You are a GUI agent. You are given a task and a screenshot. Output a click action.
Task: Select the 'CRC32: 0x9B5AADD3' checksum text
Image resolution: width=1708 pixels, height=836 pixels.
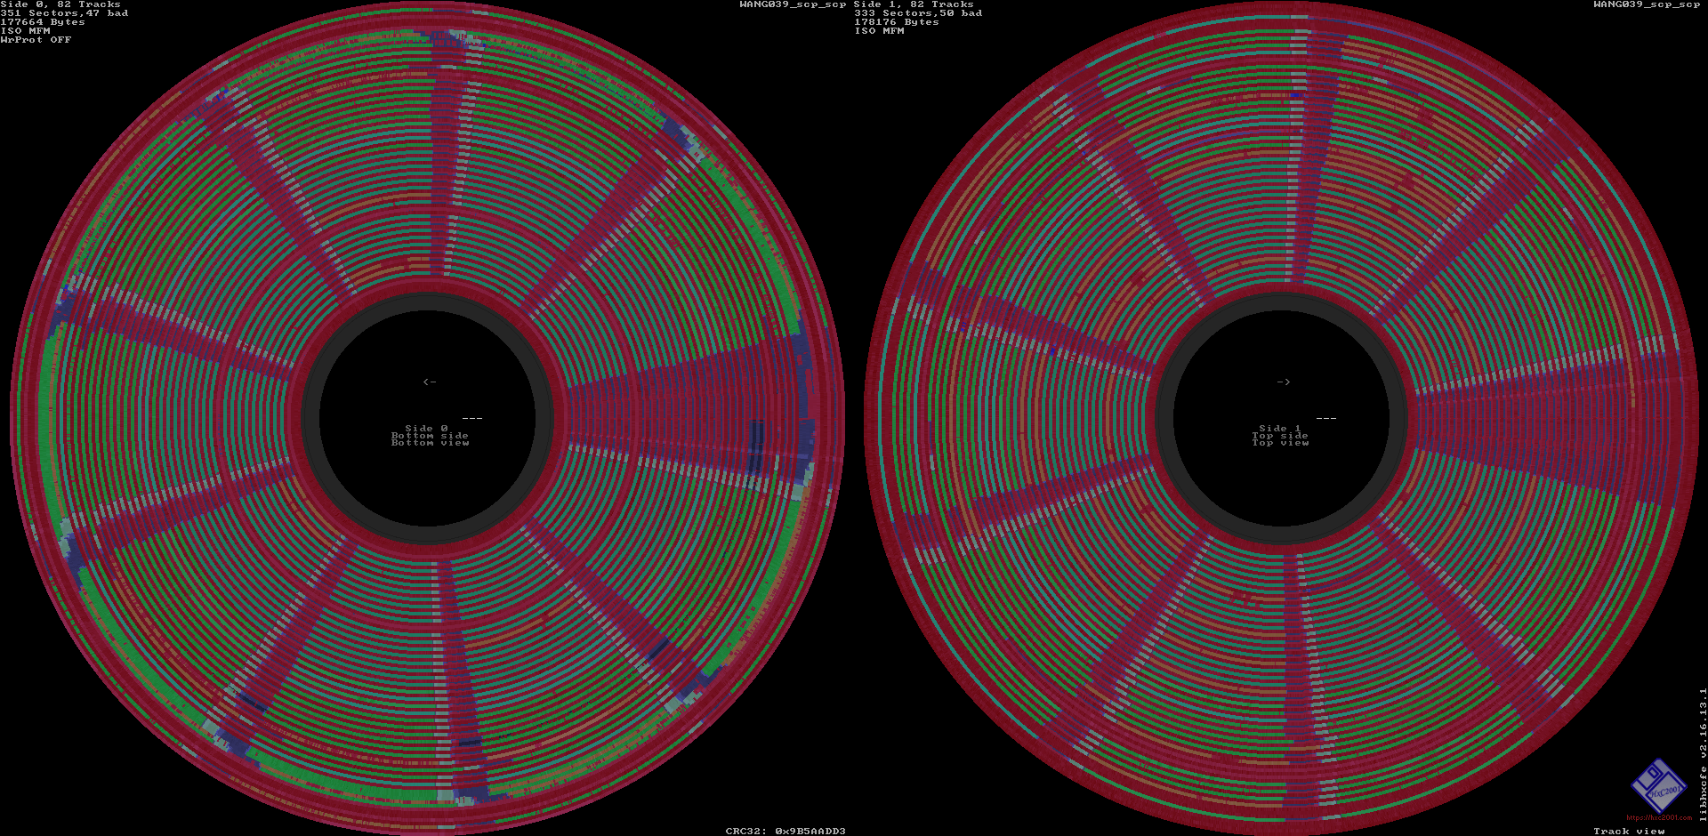(786, 832)
